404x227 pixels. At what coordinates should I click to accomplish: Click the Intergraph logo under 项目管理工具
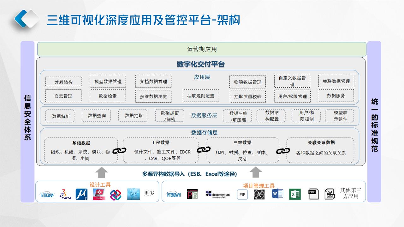174,195
